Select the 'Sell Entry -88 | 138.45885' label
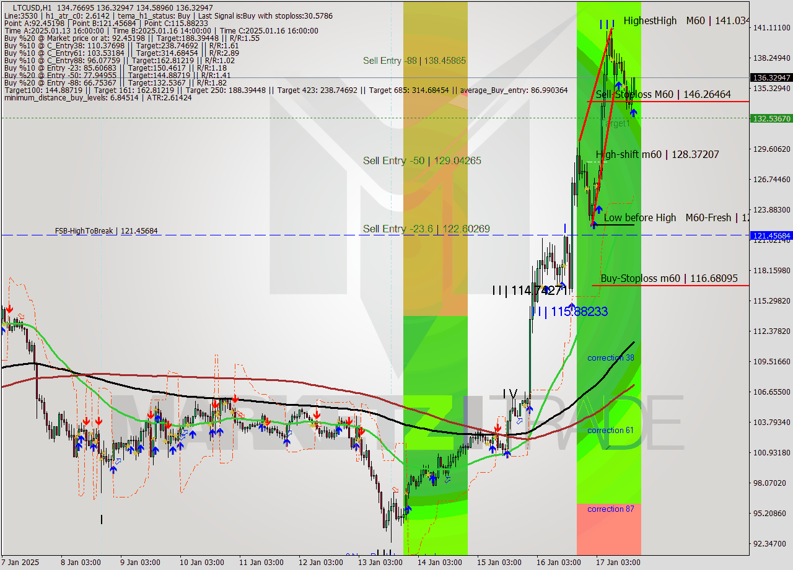Viewport: 793px width, 570px height. pyautogui.click(x=414, y=61)
